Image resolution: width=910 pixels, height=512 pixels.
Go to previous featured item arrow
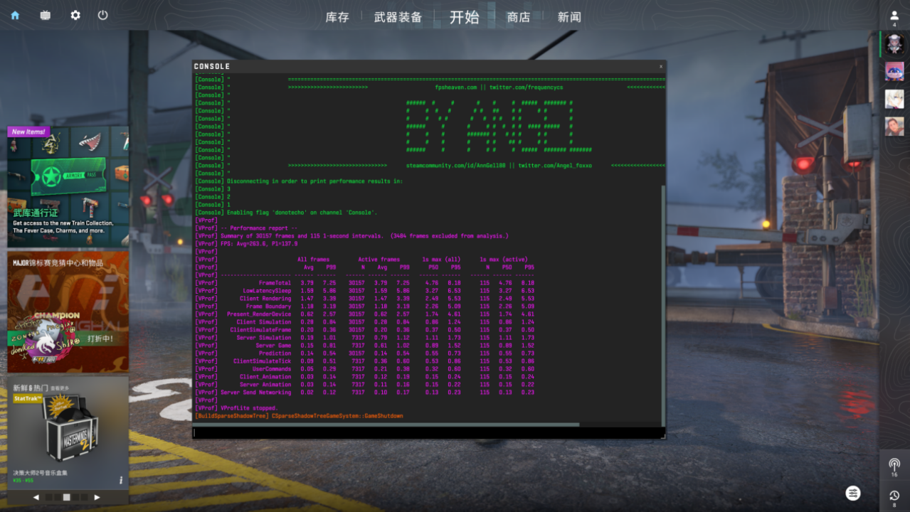(x=36, y=497)
